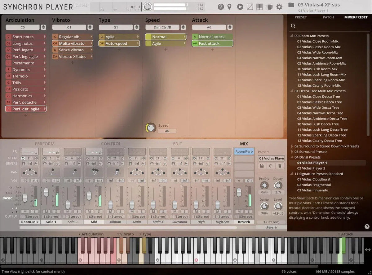Click the Mid channel volume fader

pyautogui.click(x=89, y=195)
